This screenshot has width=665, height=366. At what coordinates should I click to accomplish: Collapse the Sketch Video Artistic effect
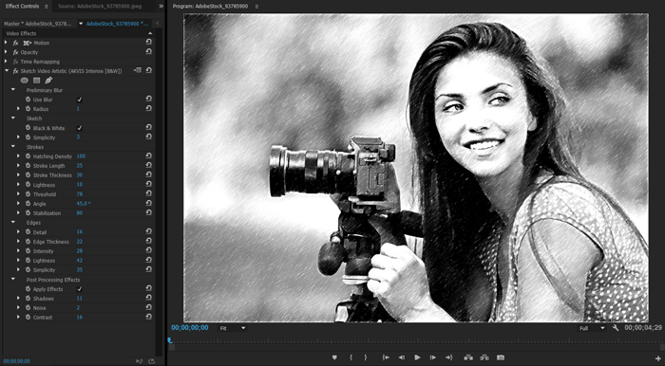pyautogui.click(x=7, y=71)
